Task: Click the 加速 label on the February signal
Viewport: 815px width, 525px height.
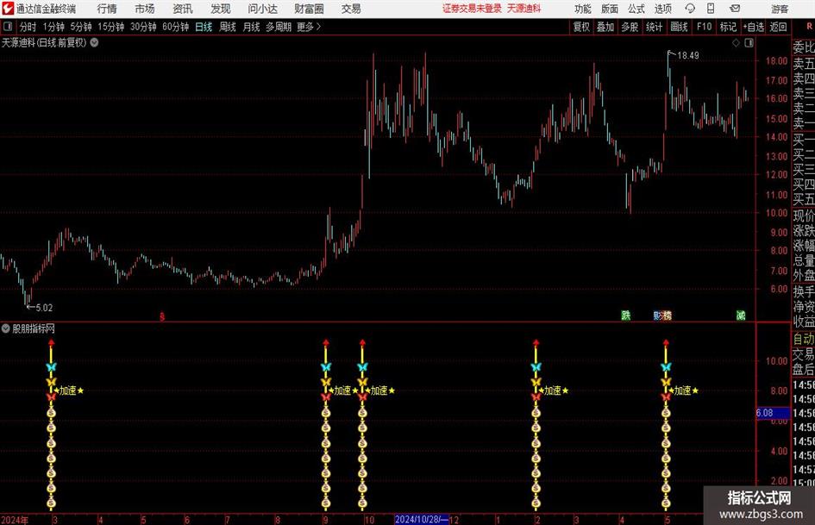Action: pyautogui.click(x=553, y=391)
